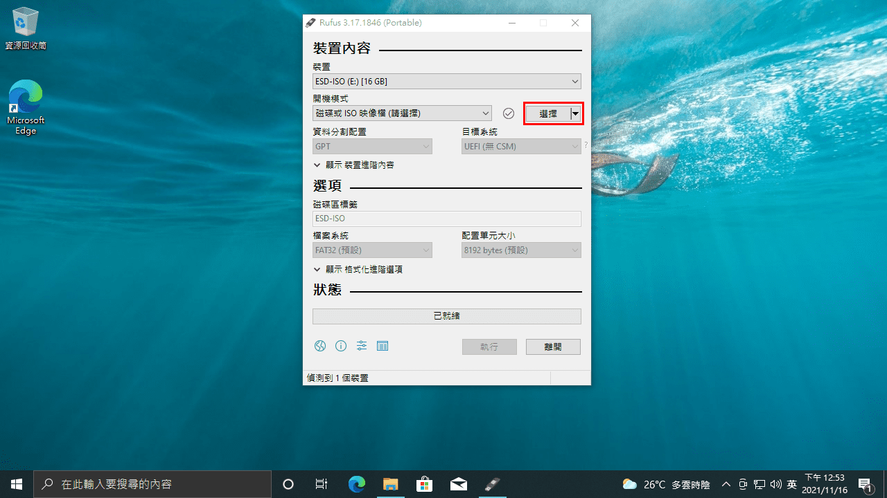Open the About Rufus info icon
Image resolution: width=887 pixels, height=498 pixels.
pyautogui.click(x=340, y=346)
